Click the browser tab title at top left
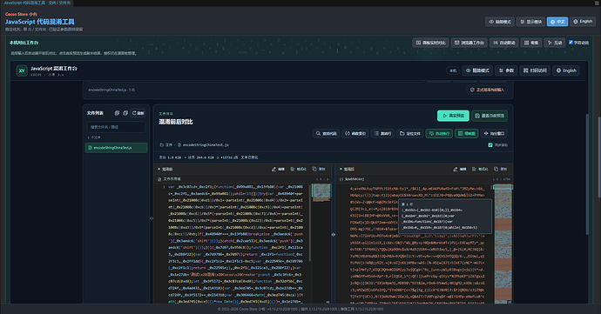The image size is (601, 314). click(x=37, y=3)
